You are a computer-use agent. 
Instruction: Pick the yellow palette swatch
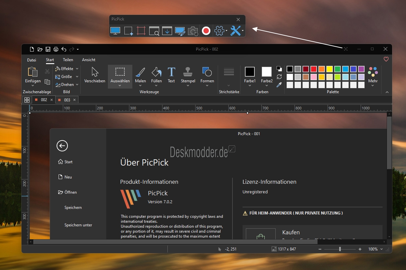coord(330,69)
